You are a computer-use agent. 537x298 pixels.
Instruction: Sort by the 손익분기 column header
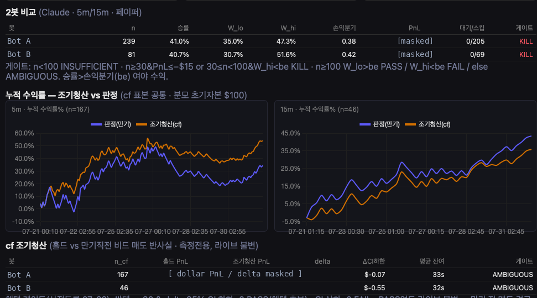pos(344,28)
